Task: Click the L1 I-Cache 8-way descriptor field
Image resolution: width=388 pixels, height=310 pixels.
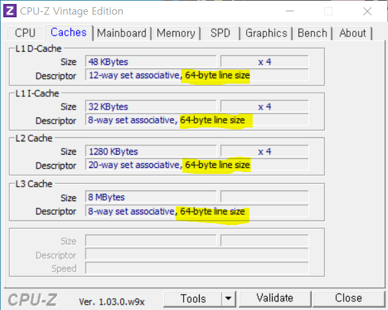Action: pyautogui.click(x=197, y=120)
